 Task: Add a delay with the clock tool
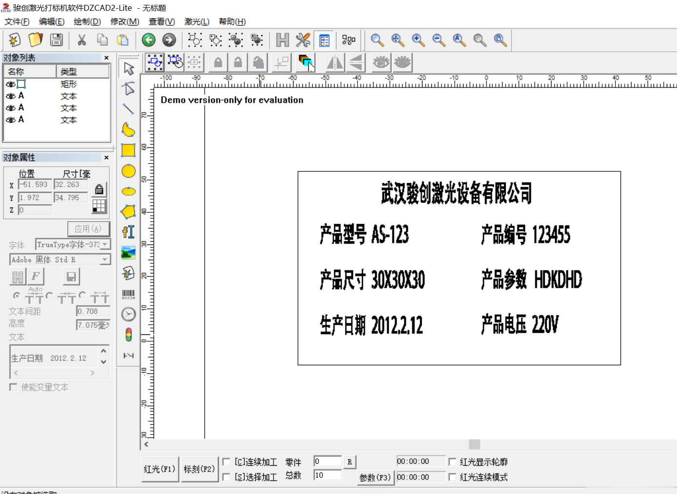[x=128, y=314]
